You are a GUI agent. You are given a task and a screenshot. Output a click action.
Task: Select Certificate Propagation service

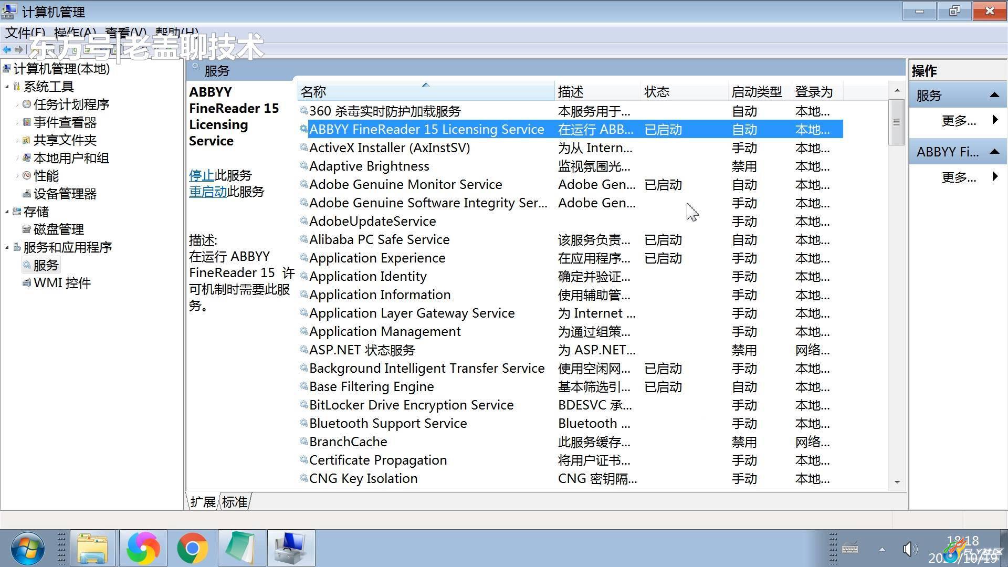point(570,460)
